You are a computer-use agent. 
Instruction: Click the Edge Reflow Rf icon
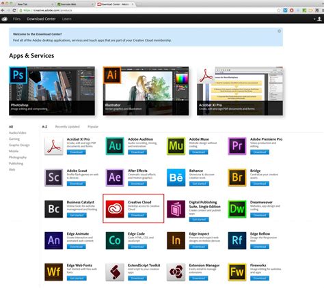coord(237,240)
